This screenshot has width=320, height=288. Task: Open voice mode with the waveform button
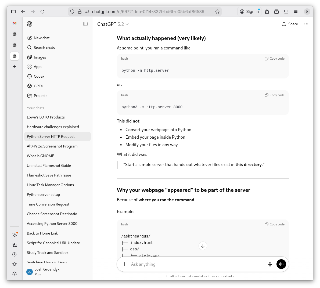tap(281, 264)
